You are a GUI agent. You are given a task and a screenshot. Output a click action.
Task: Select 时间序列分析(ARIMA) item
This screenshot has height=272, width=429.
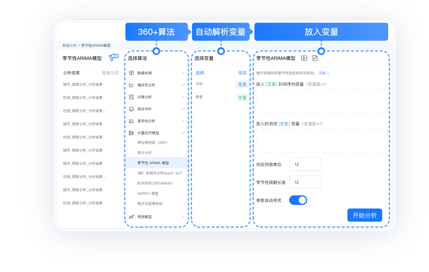pyautogui.click(x=155, y=183)
